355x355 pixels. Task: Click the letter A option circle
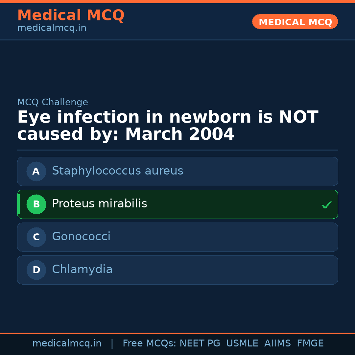[x=36, y=171]
